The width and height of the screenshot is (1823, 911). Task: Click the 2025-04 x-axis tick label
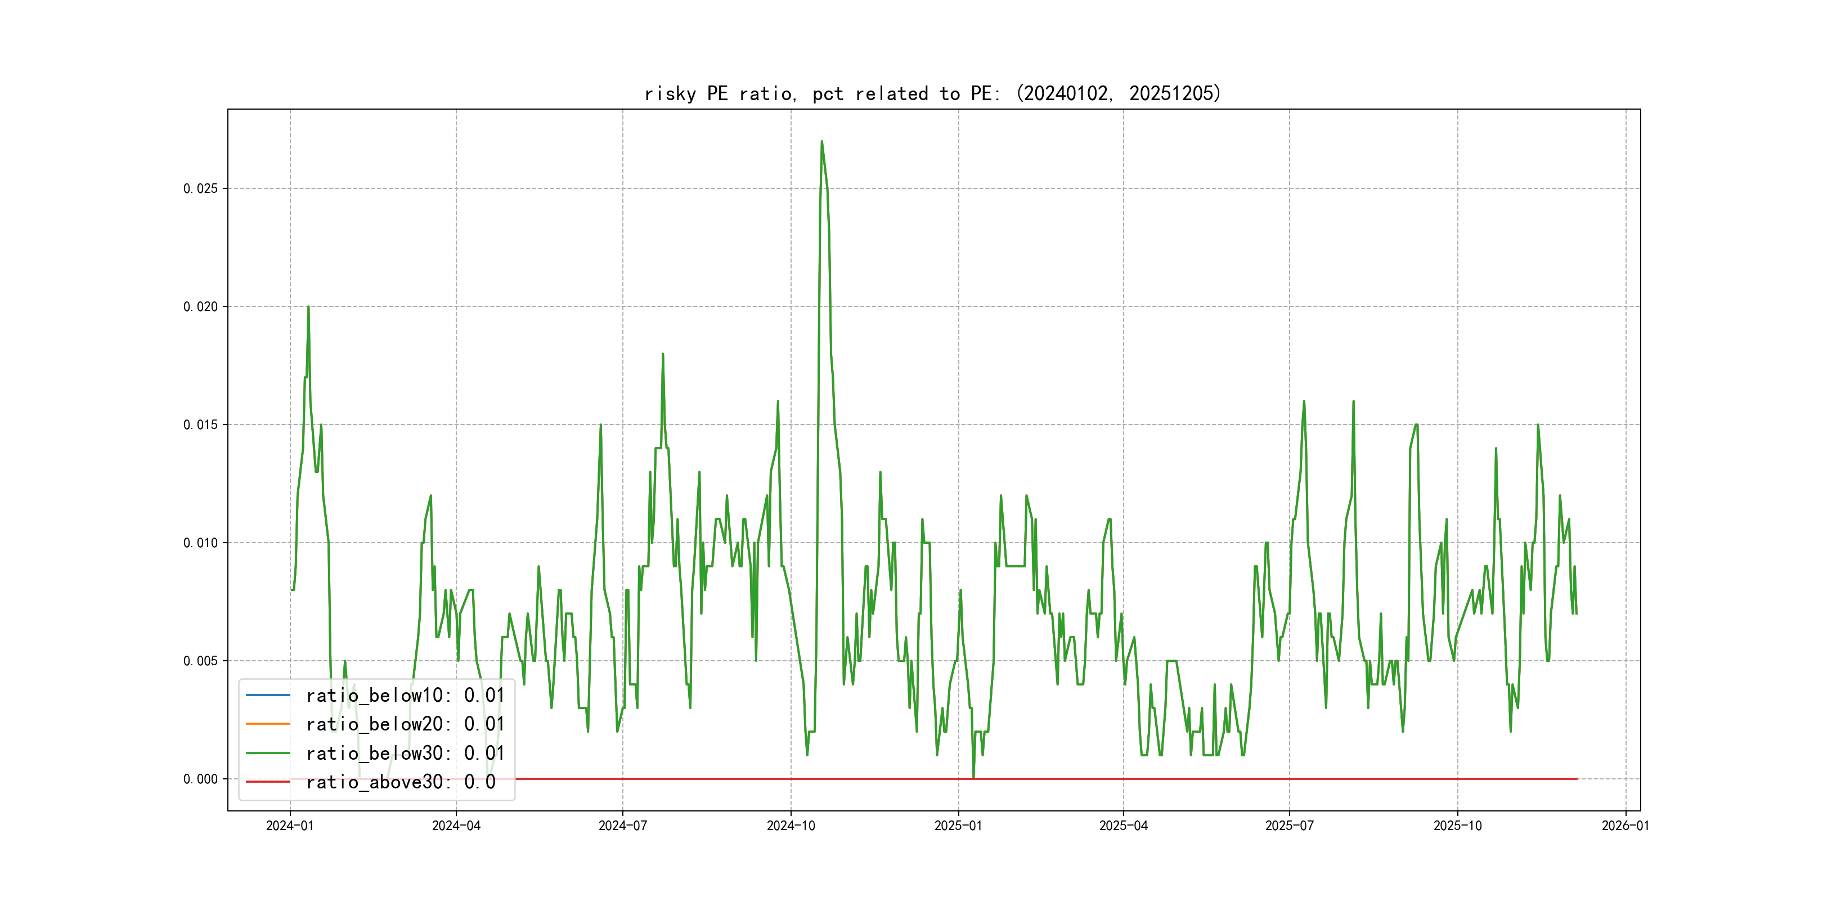pos(1123,826)
